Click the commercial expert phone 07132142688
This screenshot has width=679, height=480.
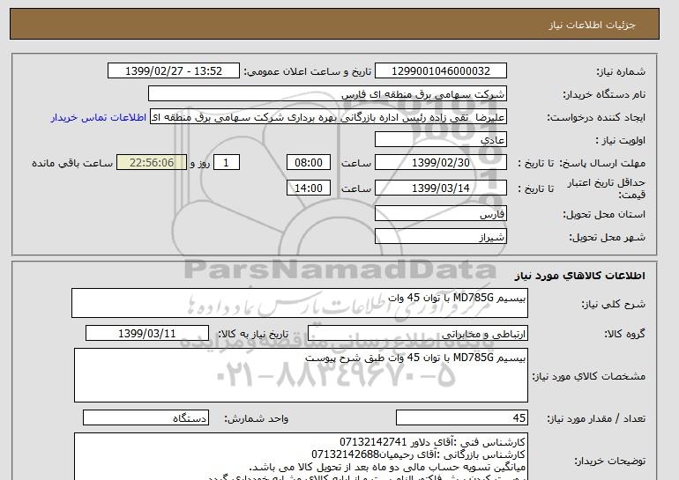(x=345, y=454)
